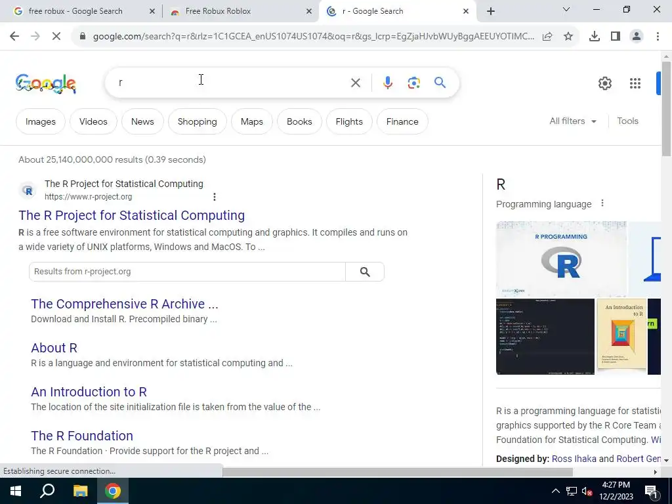Search by image with Google Lens icon
This screenshot has width=672, height=504.
tap(414, 83)
